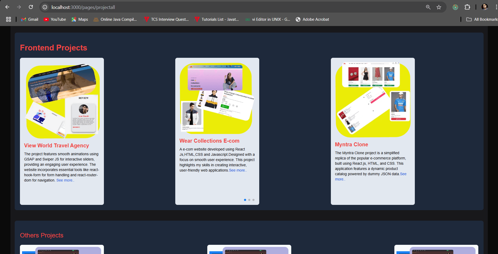Open the last Others Projects card thumbnail
This screenshot has height=254, width=498.
[436, 250]
